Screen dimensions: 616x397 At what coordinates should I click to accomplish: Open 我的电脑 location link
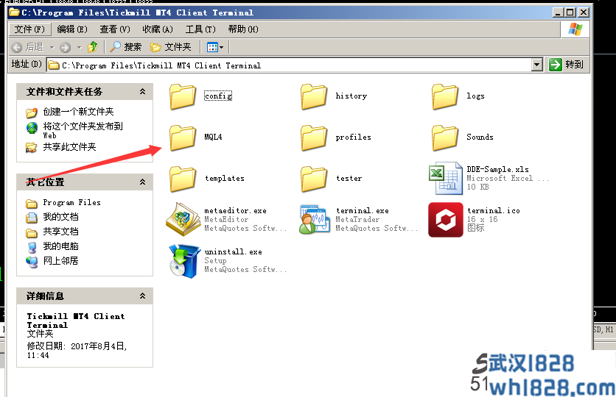(60, 246)
